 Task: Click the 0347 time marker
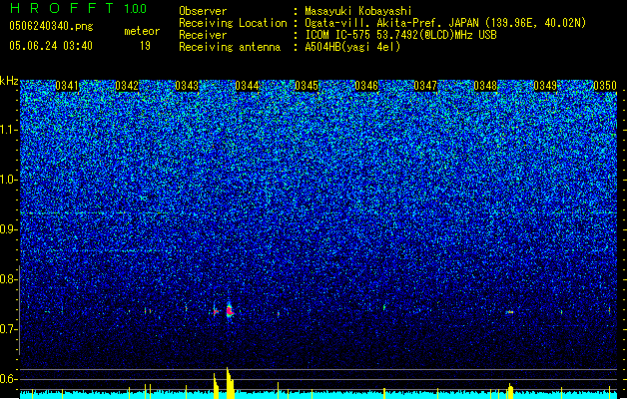[x=425, y=86]
